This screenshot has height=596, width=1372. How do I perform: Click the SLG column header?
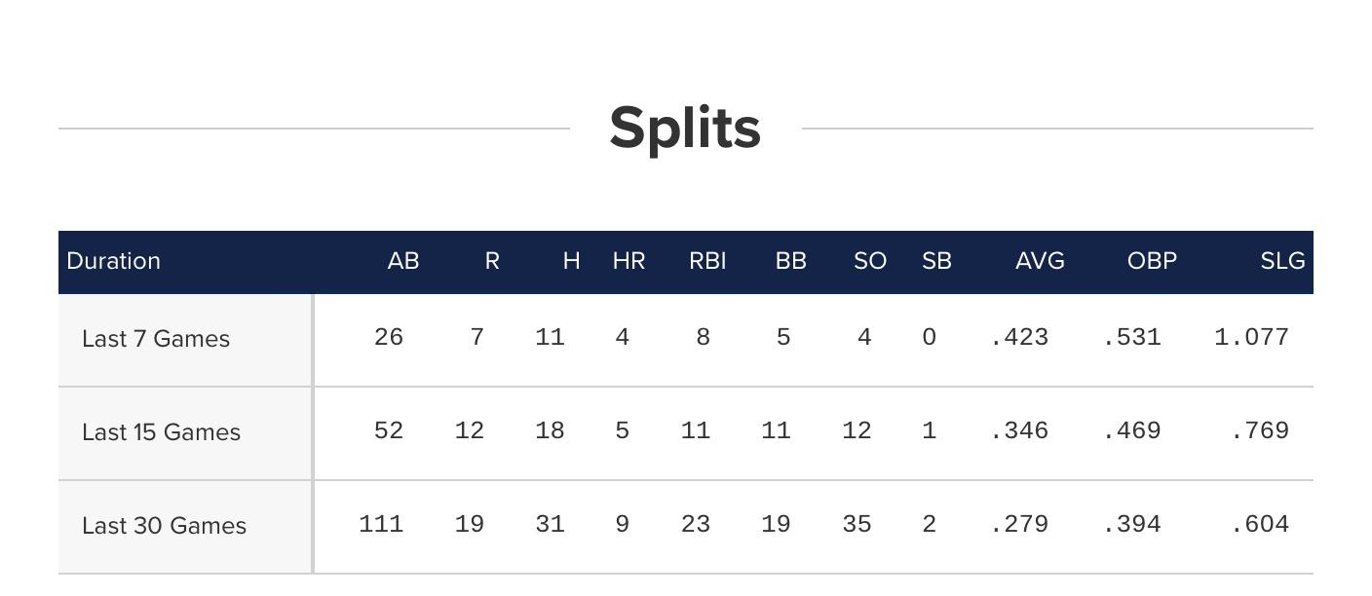[1282, 261]
